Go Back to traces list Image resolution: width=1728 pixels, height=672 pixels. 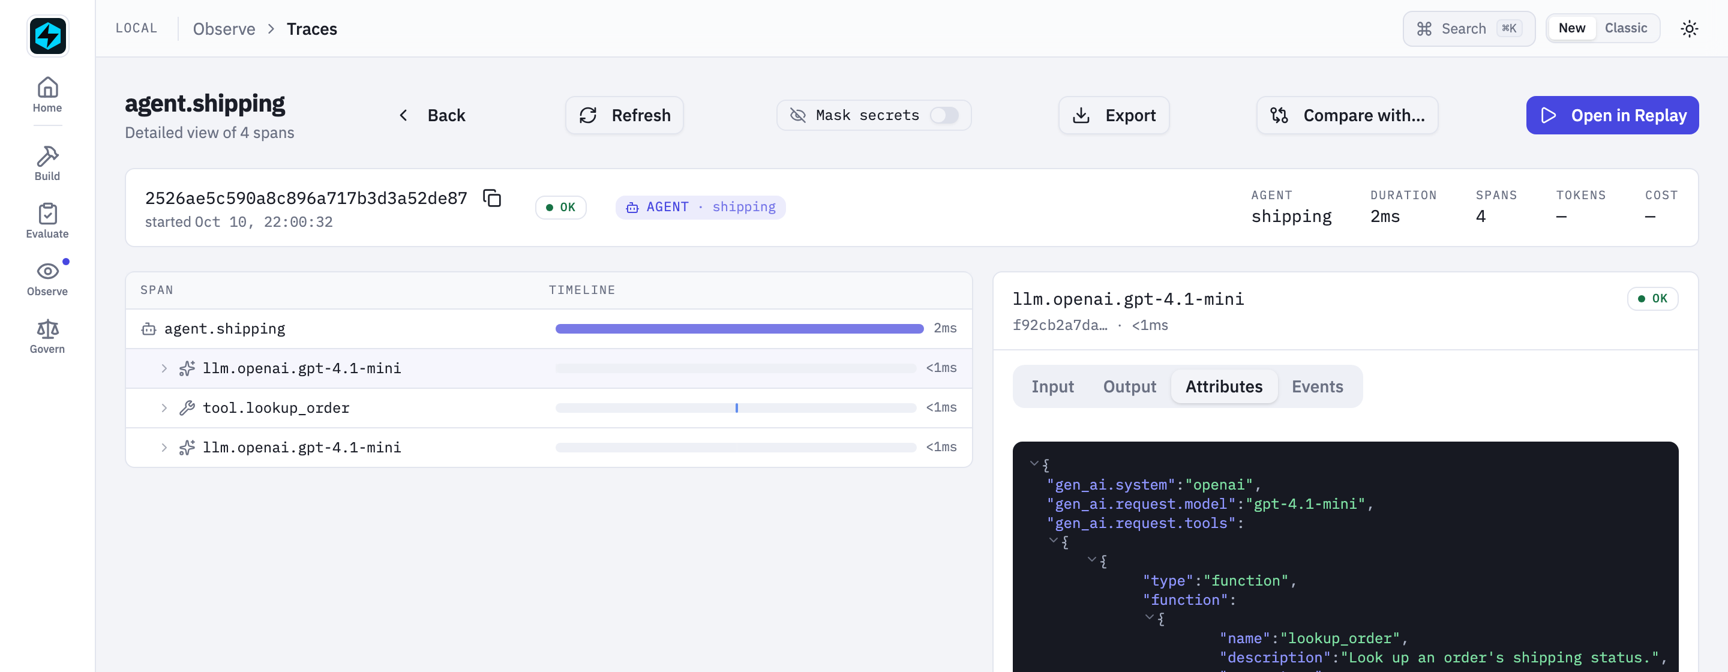(432, 116)
